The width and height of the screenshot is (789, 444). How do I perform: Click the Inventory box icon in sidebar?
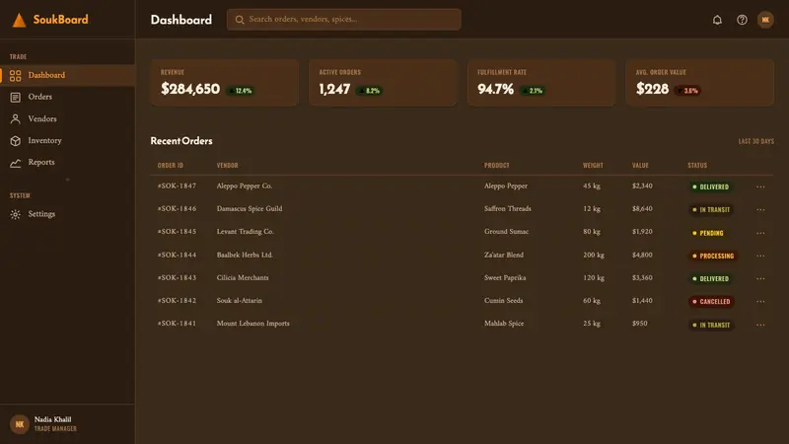pos(16,141)
